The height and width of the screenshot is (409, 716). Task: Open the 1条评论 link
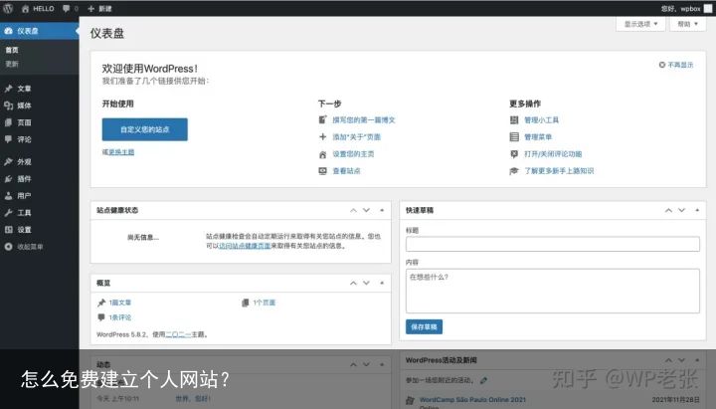tap(119, 317)
